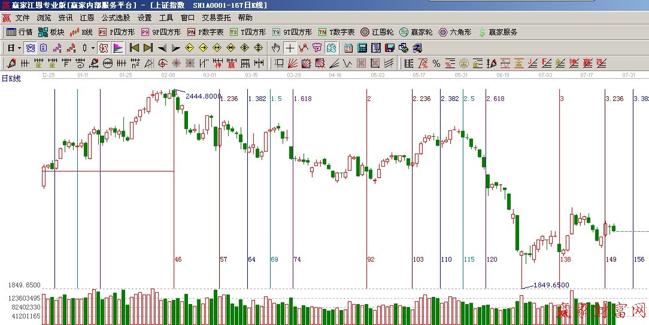
Task: Click the 2.618 time cycle line label
Action: click(x=495, y=99)
